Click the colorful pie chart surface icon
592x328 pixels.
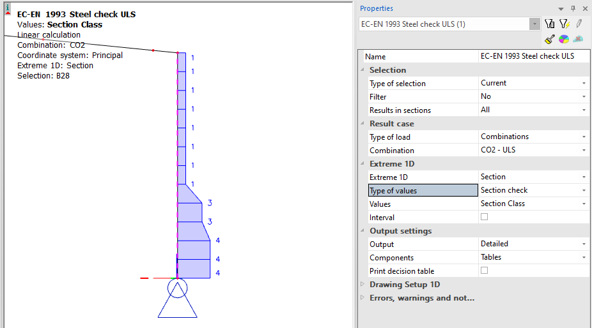(x=564, y=39)
